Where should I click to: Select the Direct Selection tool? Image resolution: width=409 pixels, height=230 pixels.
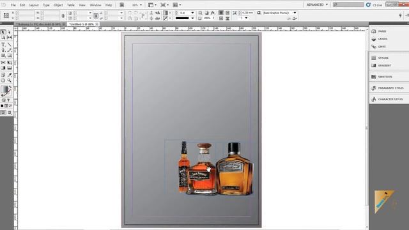[10, 32]
